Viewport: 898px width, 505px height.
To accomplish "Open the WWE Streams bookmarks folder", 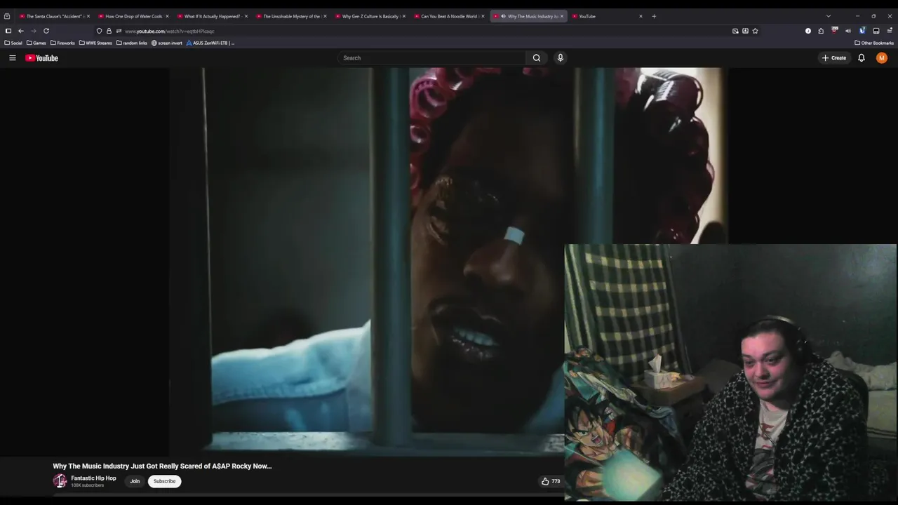I will 95,43.
